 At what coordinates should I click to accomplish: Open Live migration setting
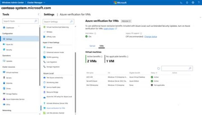point(52,62)
